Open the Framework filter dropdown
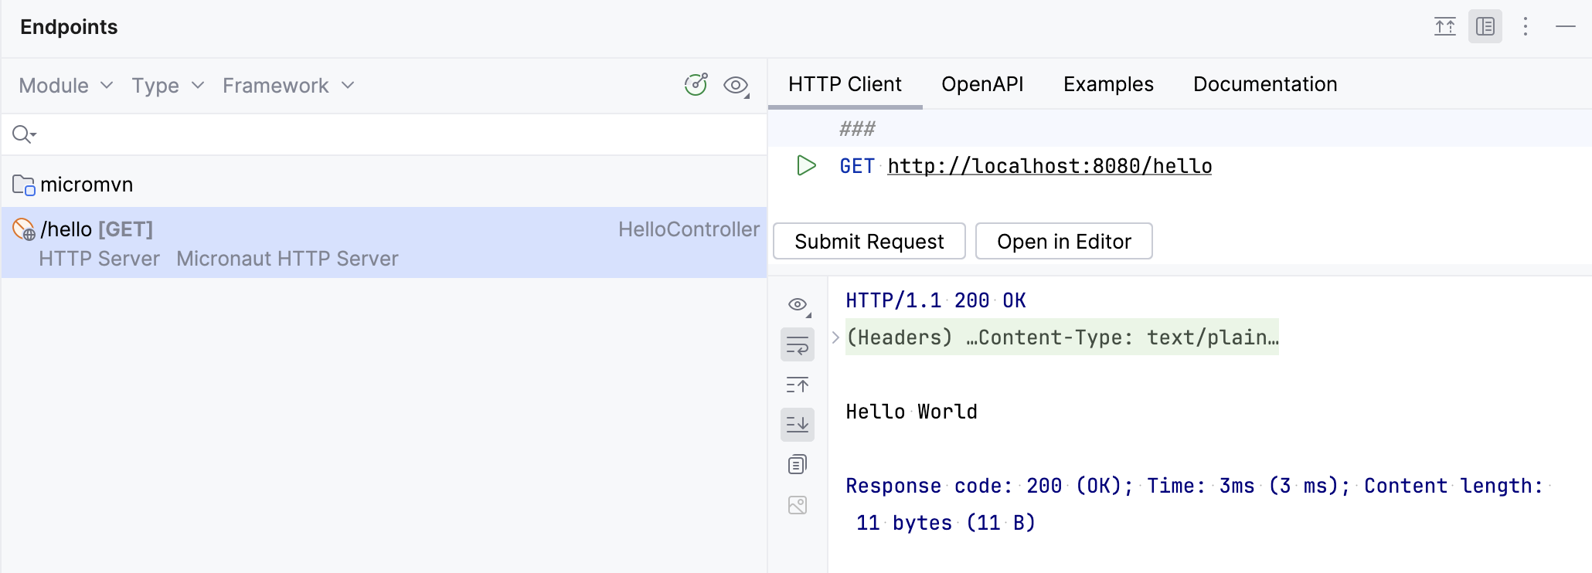1592x573 pixels. (x=287, y=86)
